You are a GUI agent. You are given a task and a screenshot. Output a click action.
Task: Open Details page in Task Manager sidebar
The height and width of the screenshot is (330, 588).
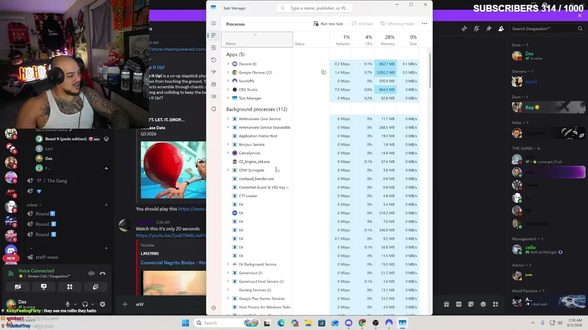(214, 96)
